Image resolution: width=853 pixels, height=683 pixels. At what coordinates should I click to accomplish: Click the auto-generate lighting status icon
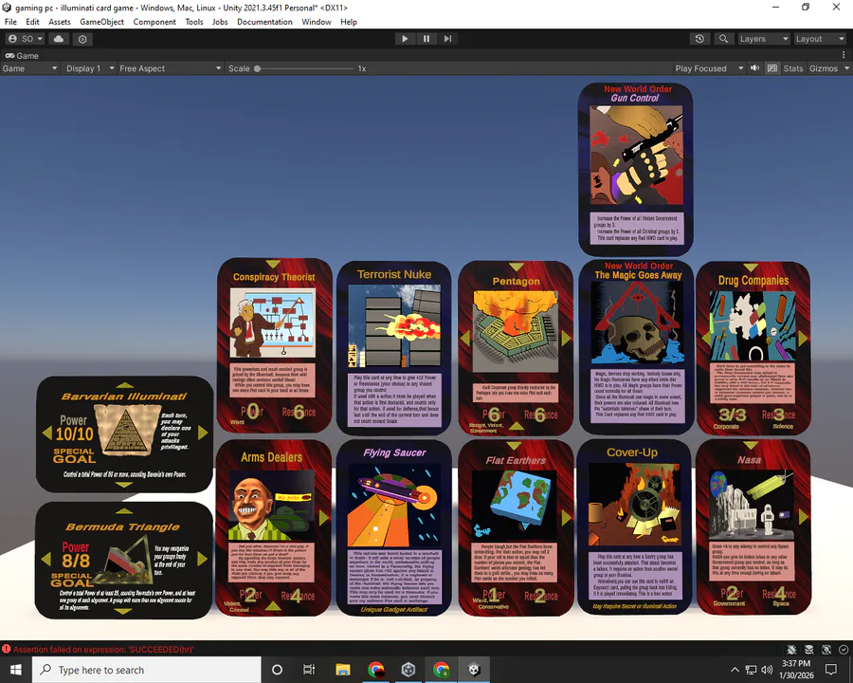coord(826,649)
